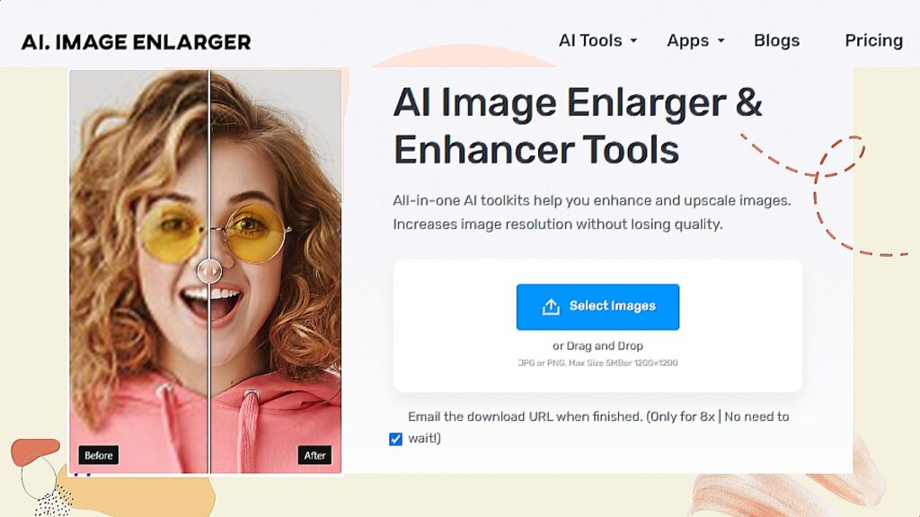Screen dimensions: 920x517
Task: Expand the AI Tools dropdown arrow
Action: click(633, 41)
